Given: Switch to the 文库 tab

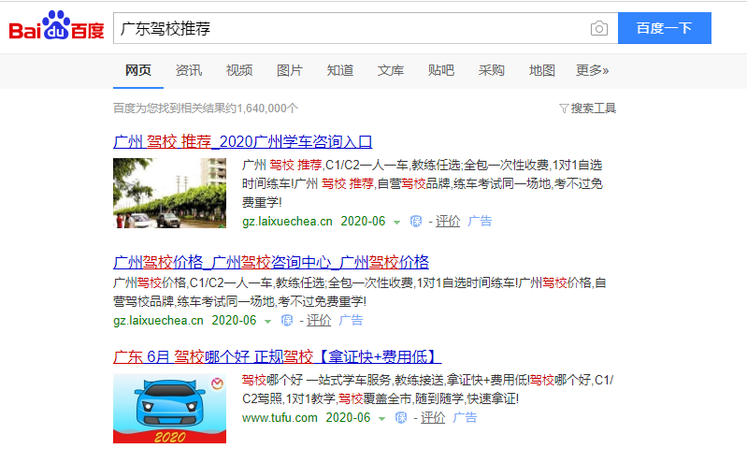Looking at the screenshot, I should pos(391,70).
